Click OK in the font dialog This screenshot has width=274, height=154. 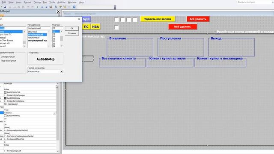pyautogui.click(x=72, y=28)
